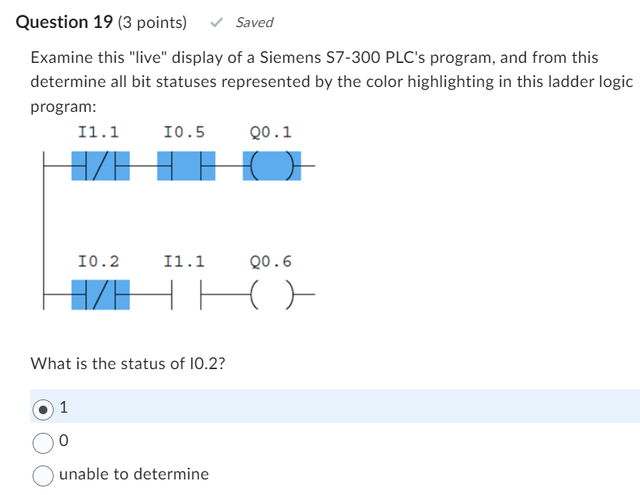Choose the unable to determine option
This screenshot has height=495, width=640.
(43, 475)
